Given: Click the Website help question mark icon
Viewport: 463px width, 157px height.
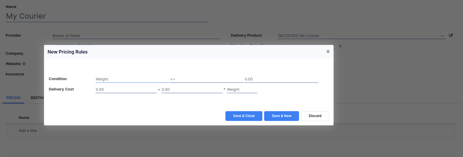Looking at the screenshot, I should click(x=24, y=64).
